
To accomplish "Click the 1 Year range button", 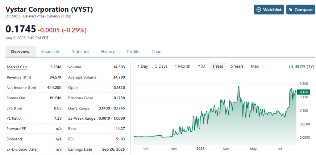I will click(218, 66).
